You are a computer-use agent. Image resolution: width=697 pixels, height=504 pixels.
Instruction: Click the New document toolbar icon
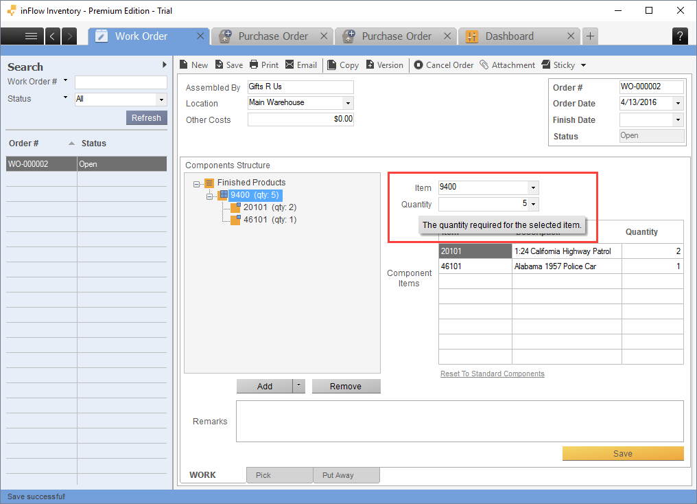193,65
